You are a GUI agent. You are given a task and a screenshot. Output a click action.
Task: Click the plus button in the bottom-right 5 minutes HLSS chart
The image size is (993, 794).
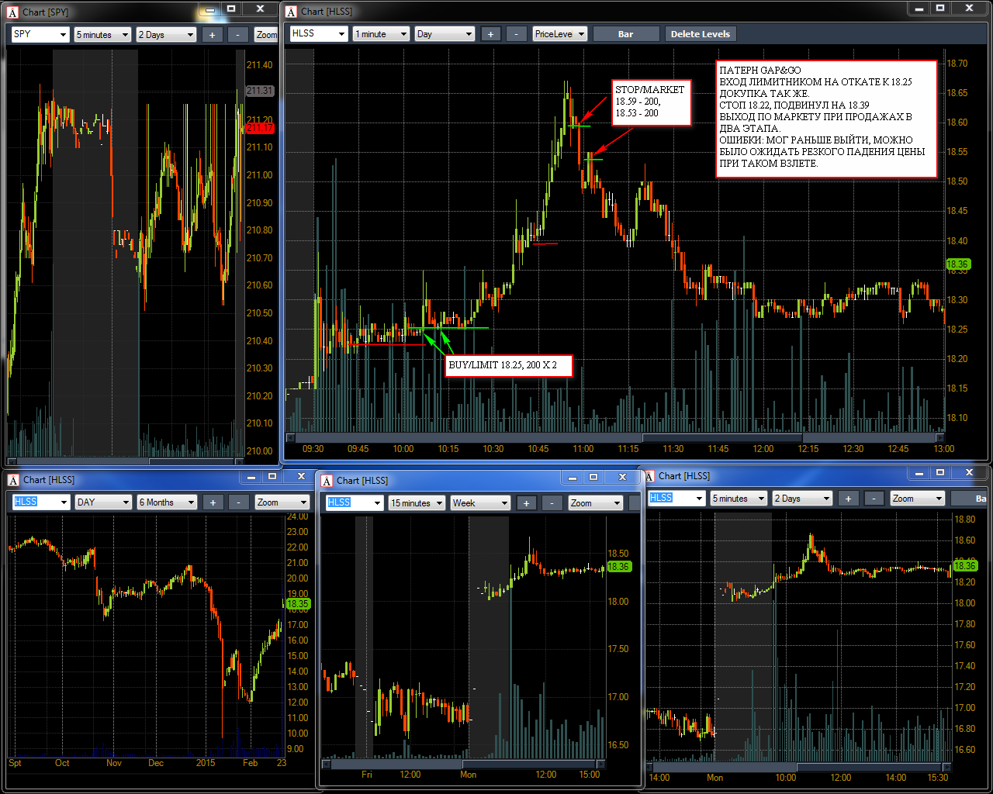click(849, 498)
